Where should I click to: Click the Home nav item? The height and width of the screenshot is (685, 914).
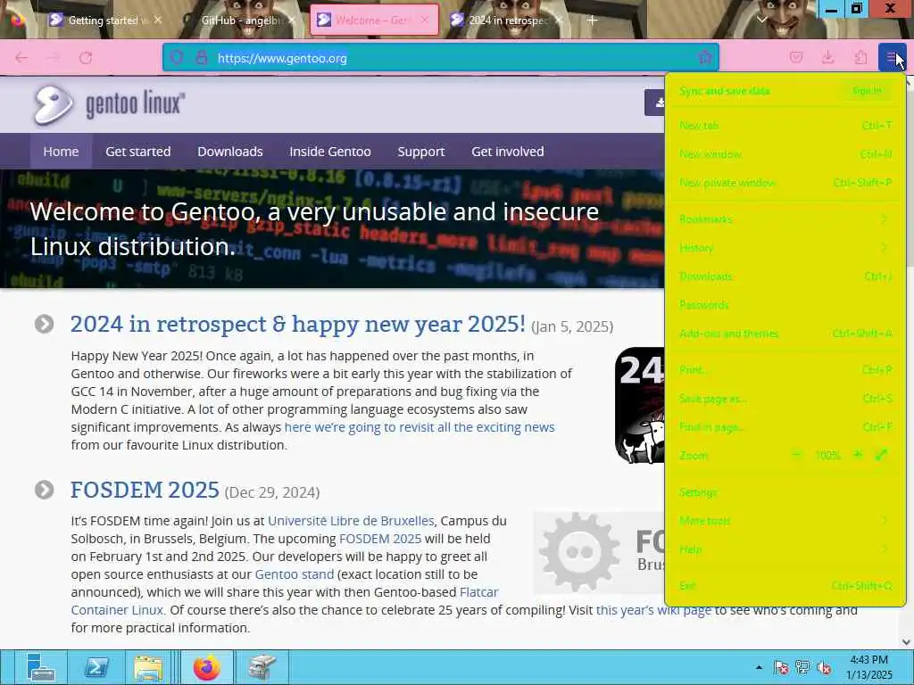click(x=61, y=152)
